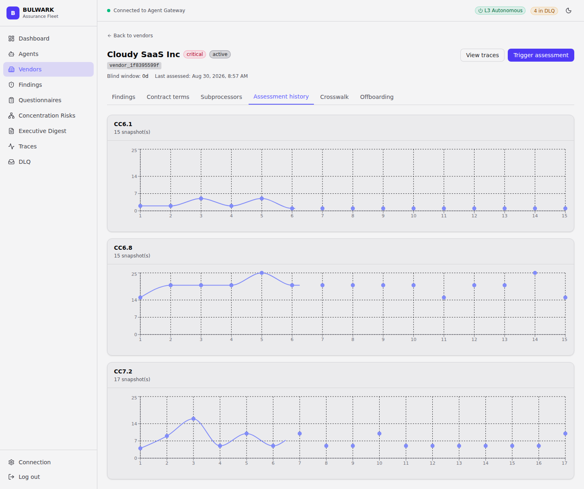This screenshot has height=489, width=584.
Task: Click the 17 snapshot(s) label
Action: [x=132, y=380]
